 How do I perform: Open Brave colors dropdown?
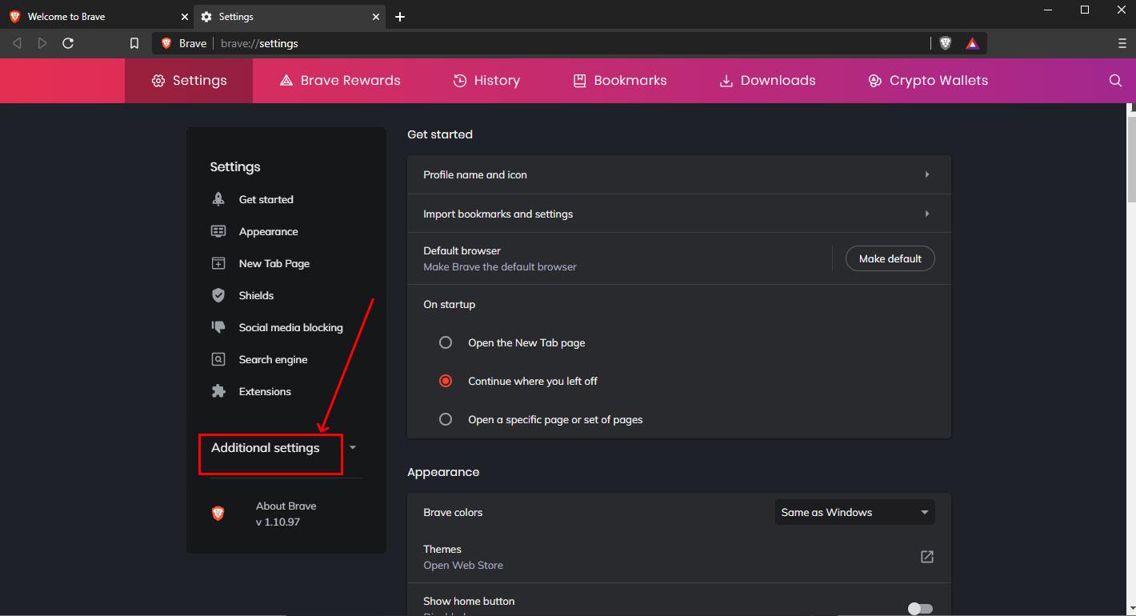[854, 512]
